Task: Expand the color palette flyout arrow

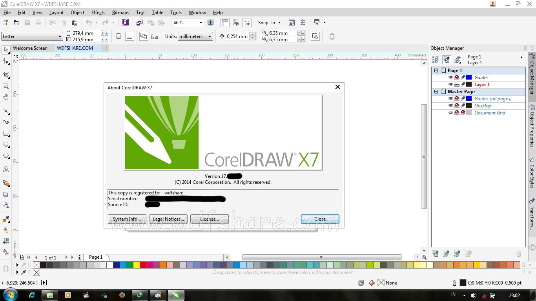Action: (x=17, y=265)
